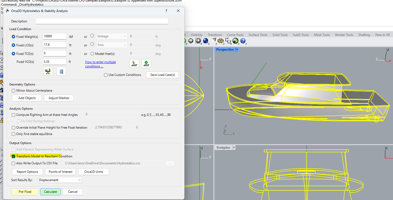393x200 pixels.
Task: Click the Add Objects button
Action: click(x=27, y=98)
